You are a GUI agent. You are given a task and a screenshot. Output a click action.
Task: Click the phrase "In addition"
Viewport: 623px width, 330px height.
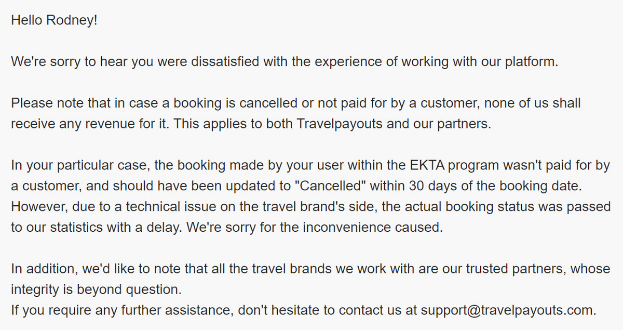pos(40,269)
